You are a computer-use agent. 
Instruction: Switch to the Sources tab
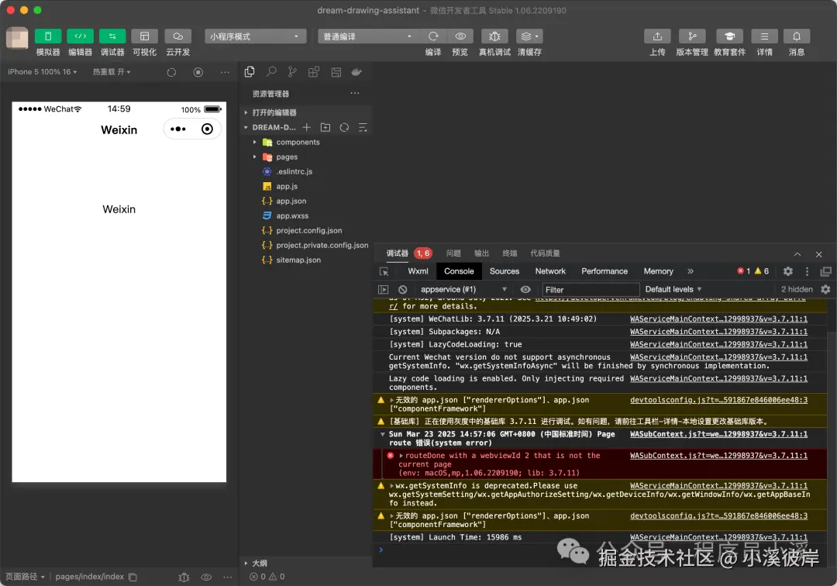(x=504, y=271)
